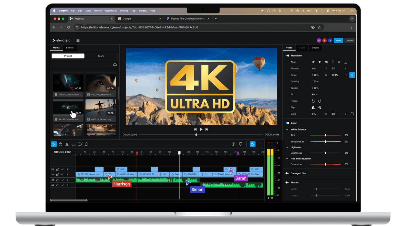
Task: Collapse the Lightness section
Action: pos(287,147)
